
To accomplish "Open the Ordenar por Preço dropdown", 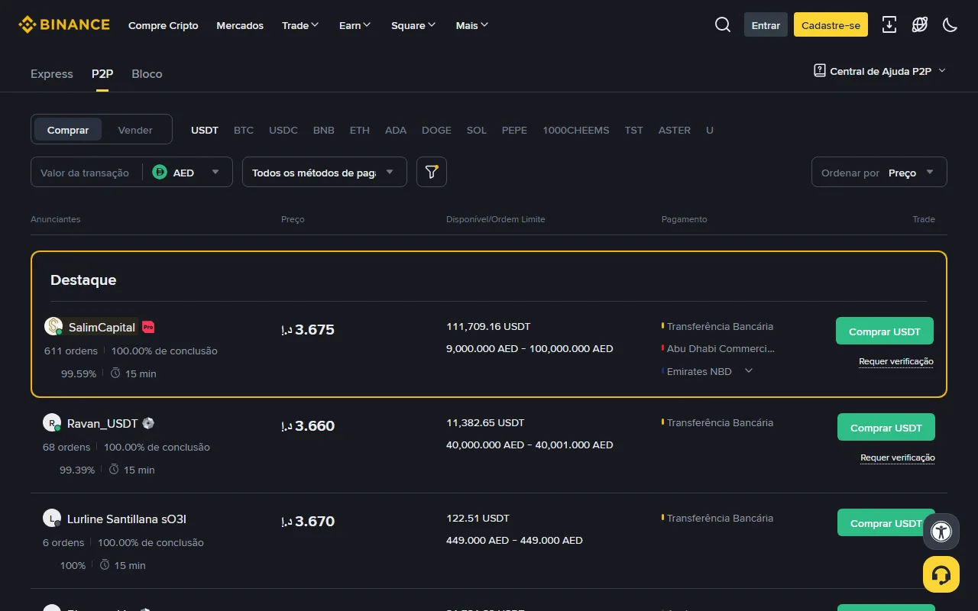I will pyautogui.click(x=879, y=173).
